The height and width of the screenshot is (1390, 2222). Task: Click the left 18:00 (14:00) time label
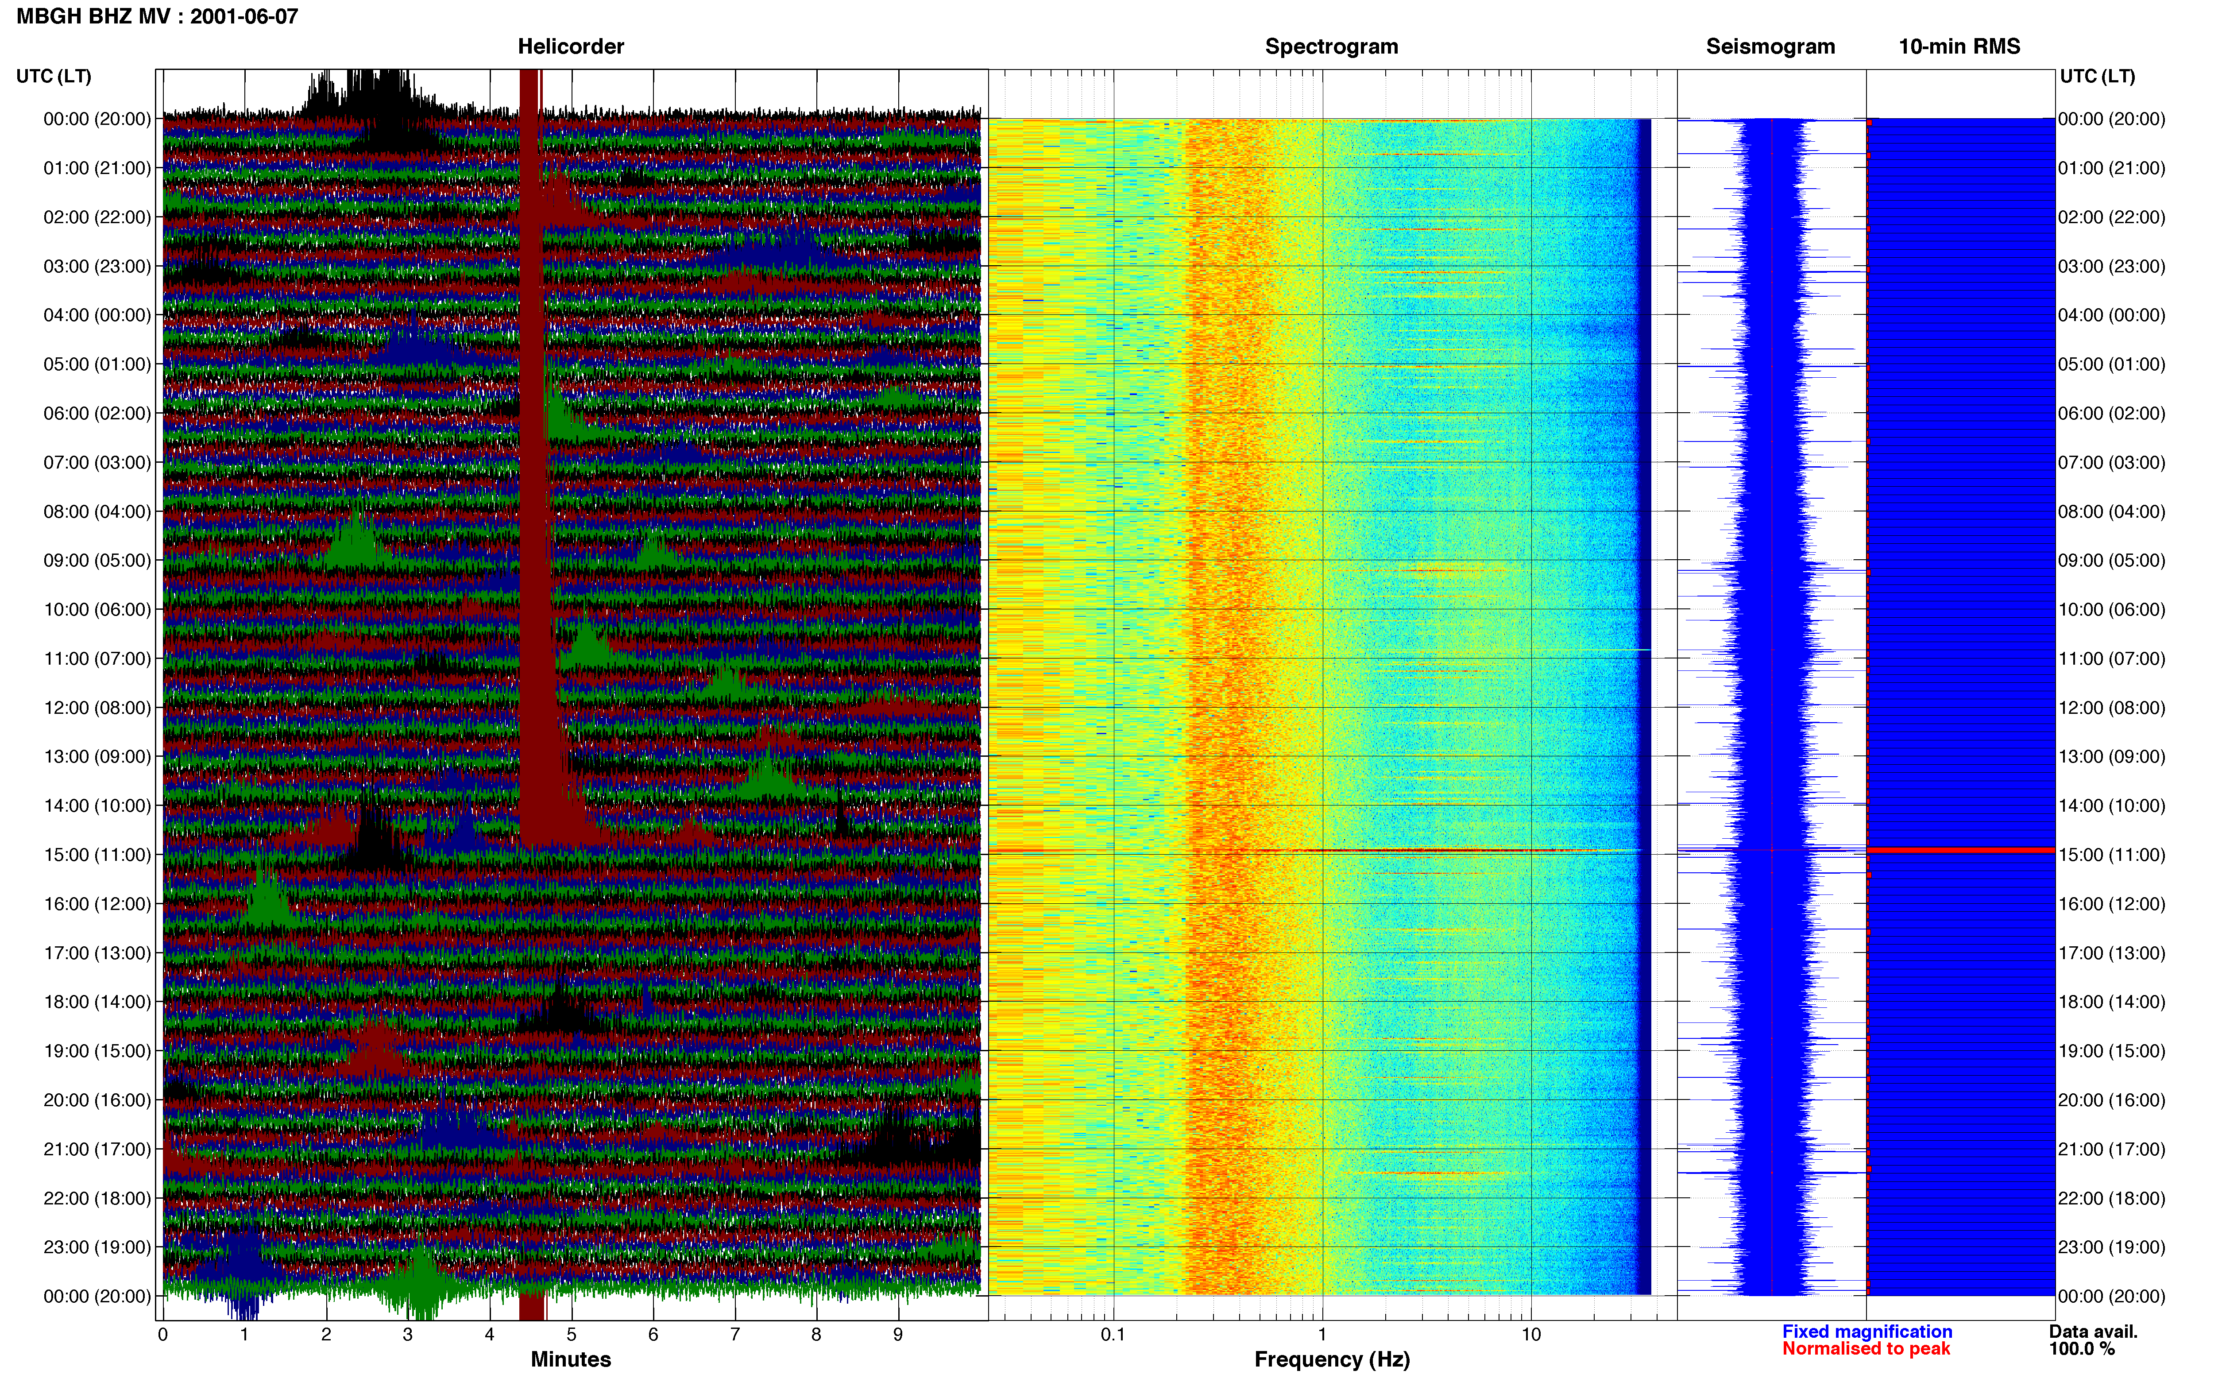(x=97, y=1002)
